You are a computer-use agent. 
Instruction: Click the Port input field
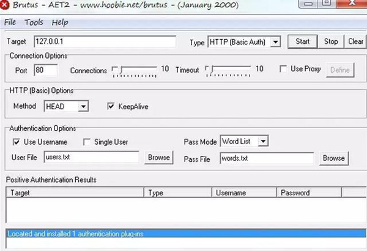(x=46, y=70)
